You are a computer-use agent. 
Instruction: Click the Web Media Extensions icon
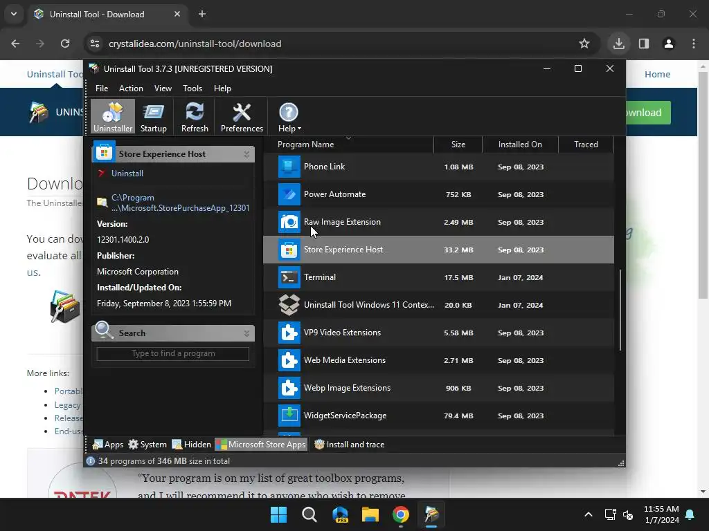289,360
